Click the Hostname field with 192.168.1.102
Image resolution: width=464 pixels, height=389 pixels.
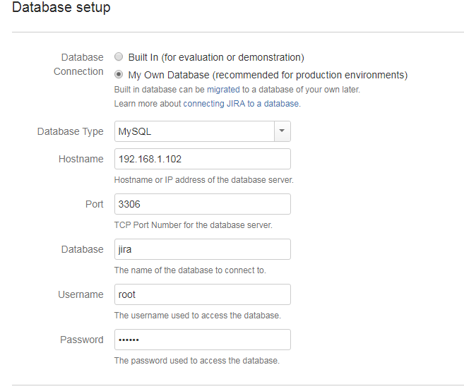[x=202, y=159]
